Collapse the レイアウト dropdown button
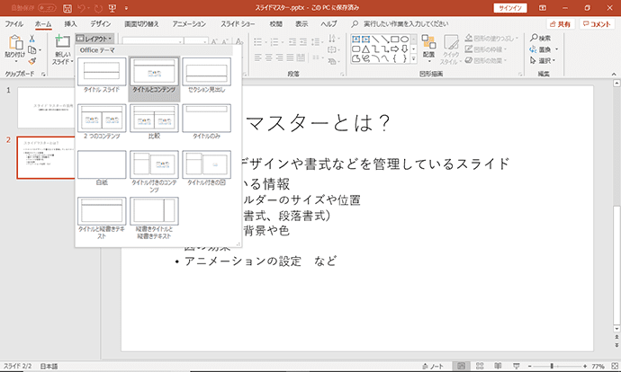This screenshot has width=621, height=372. pos(94,39)
